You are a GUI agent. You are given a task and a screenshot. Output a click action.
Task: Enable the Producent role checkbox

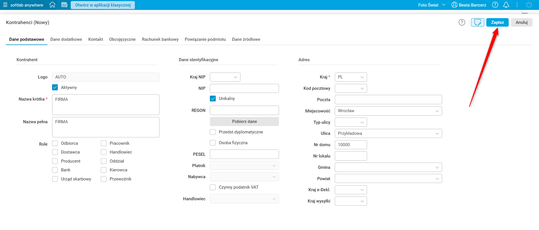pyautogui.click(x=55, y=161)
